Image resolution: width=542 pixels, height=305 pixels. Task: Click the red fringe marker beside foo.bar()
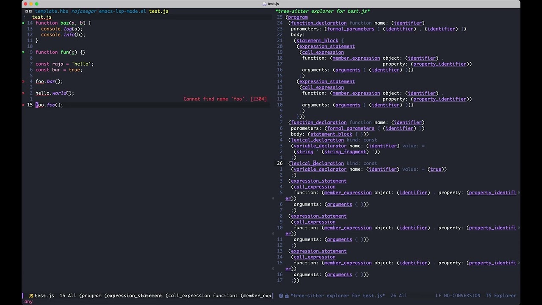(23, 81)
